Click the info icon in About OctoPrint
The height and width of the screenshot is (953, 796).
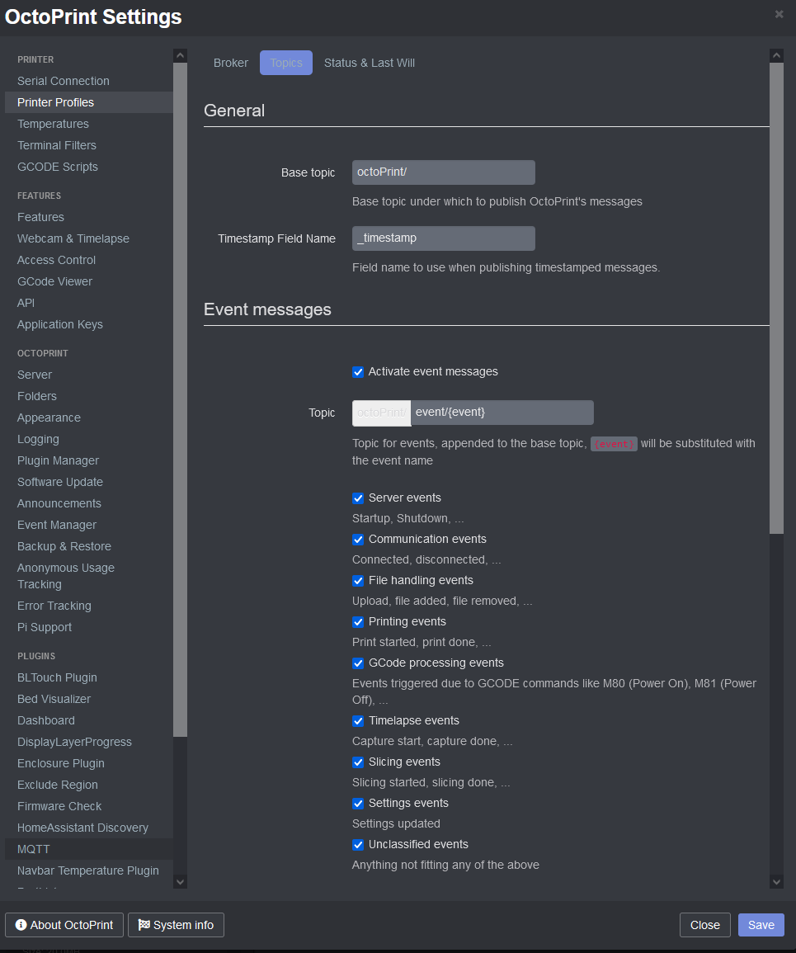click(21, 924)
